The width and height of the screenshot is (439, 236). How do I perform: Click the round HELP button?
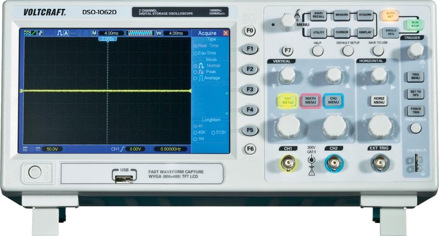(317, 51)
